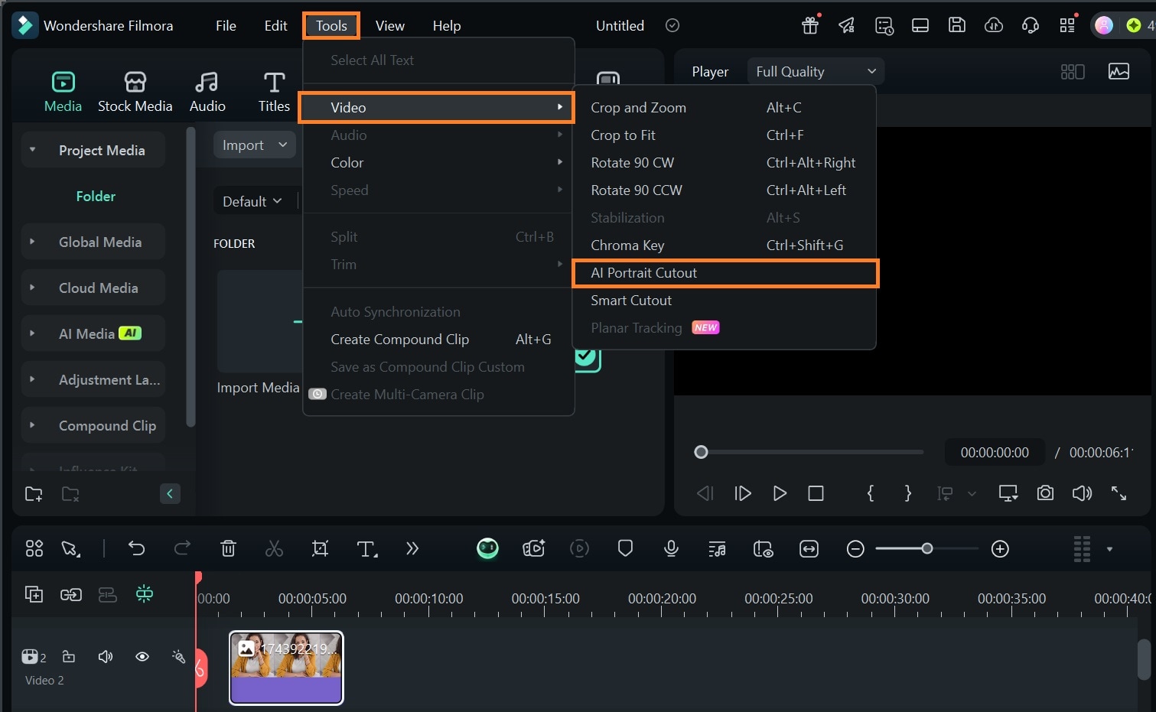Switch to Stock Media tab
The image size is (1156, 712).
pos(135,92)
